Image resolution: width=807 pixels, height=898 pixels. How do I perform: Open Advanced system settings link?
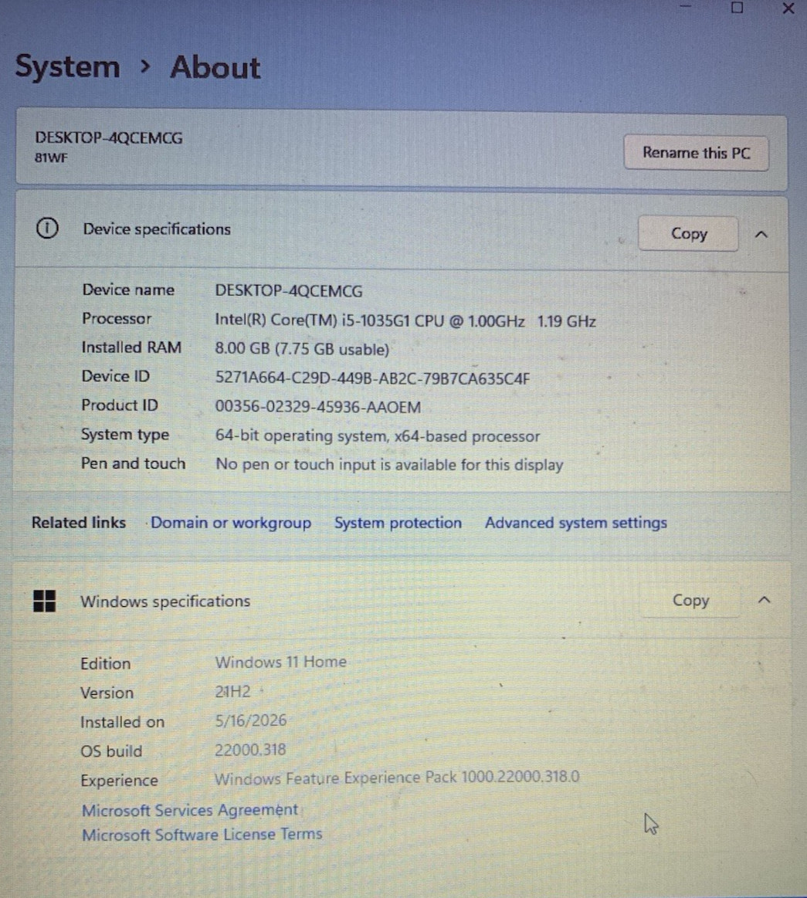(575, 523)
